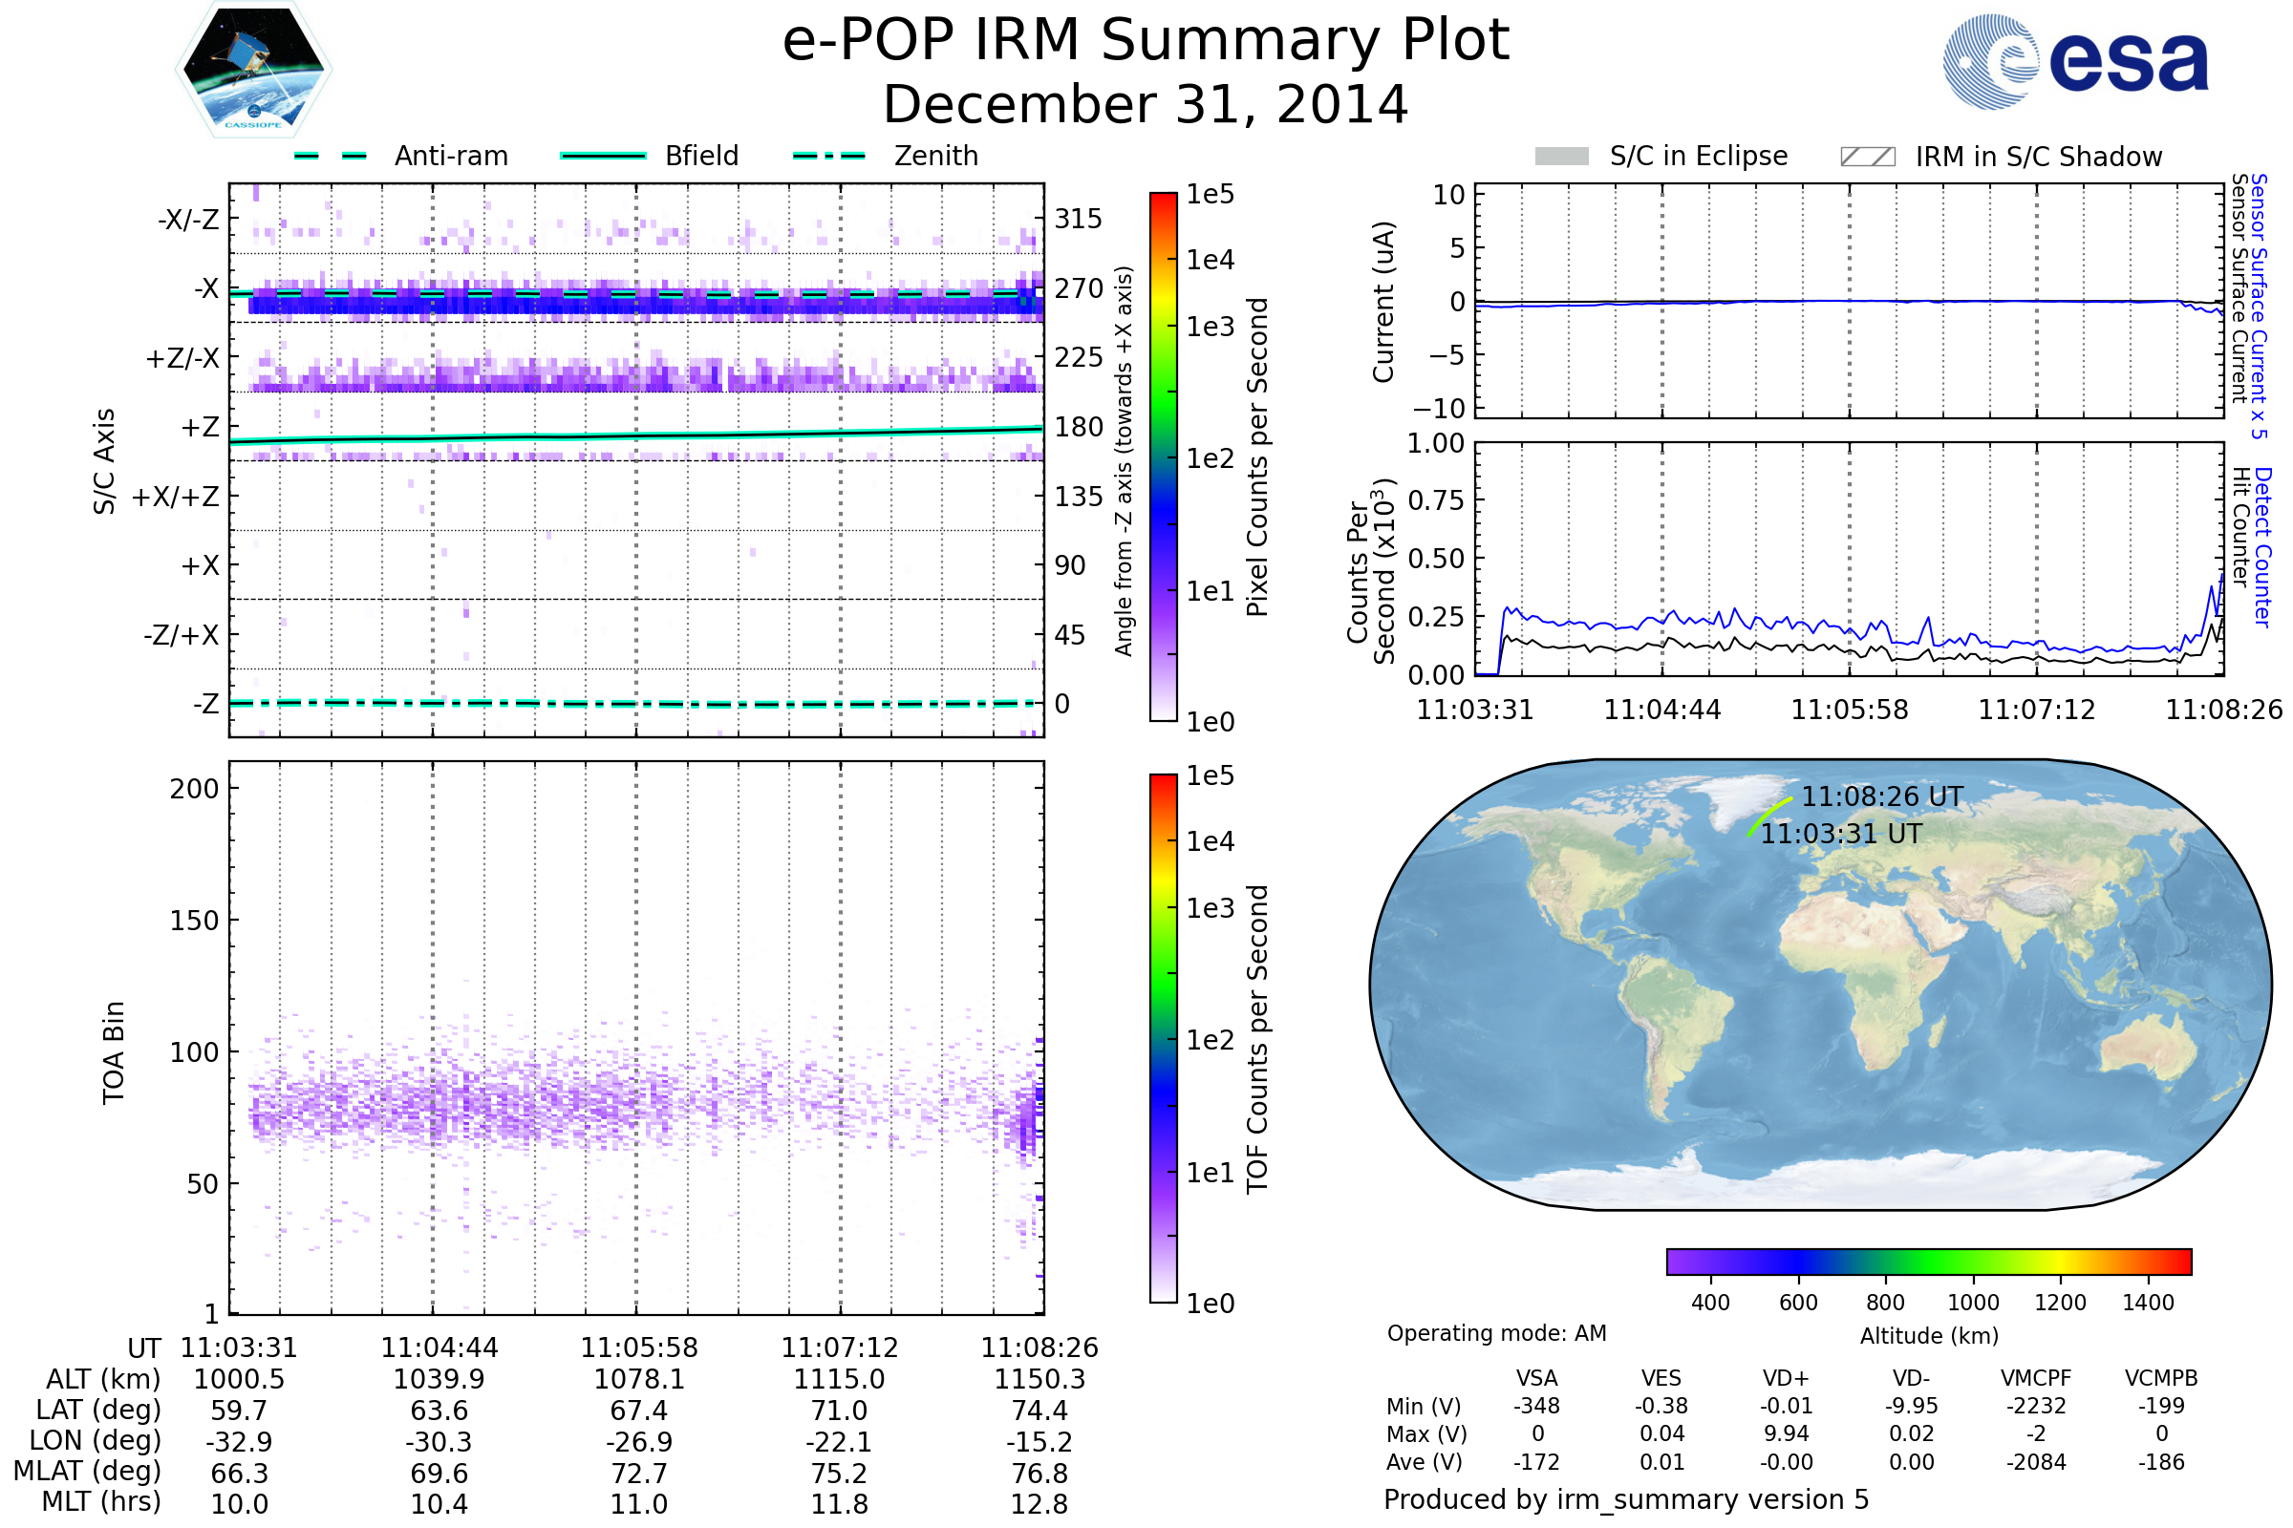The width and height of the screenshot is (2293, 1528).
Task: Click the VSA column header
Action: 1536,1378
